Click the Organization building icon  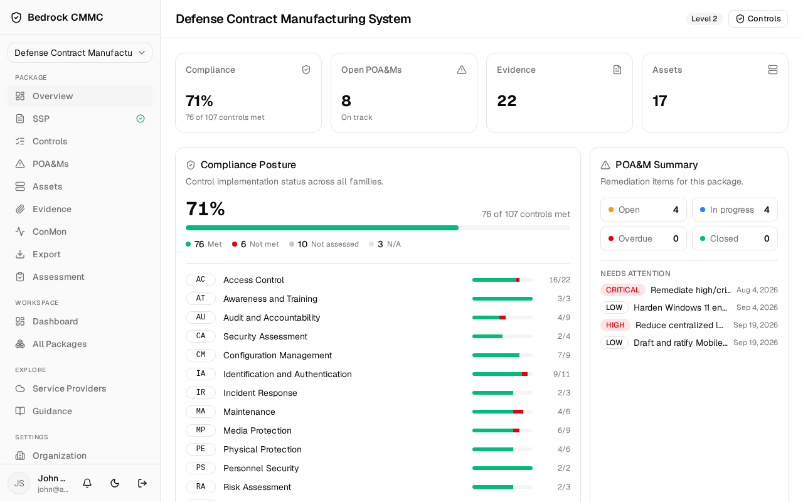point(20,456)
